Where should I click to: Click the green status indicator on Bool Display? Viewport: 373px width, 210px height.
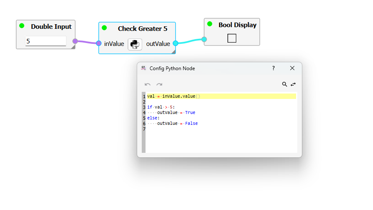[209, 24]
